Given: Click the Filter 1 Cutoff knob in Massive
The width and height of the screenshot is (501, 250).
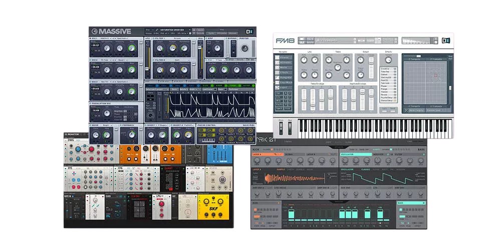Looking at the screenshot, I should (x=160, y=48).
